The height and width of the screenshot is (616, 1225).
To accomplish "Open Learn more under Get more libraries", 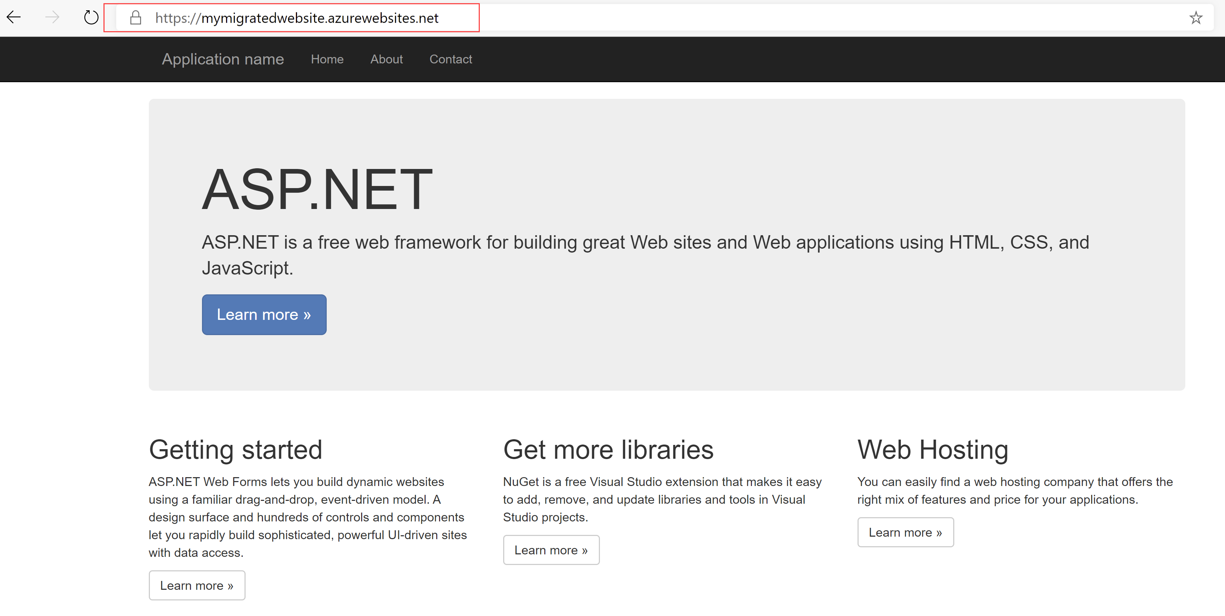I will click(551, 550).
